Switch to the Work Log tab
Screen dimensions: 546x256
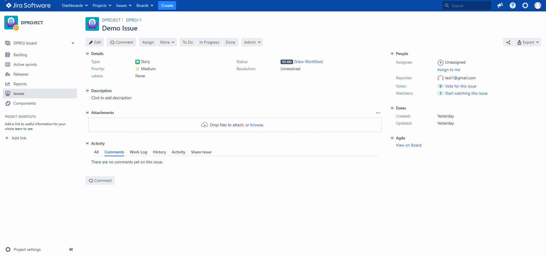[138, 152]
